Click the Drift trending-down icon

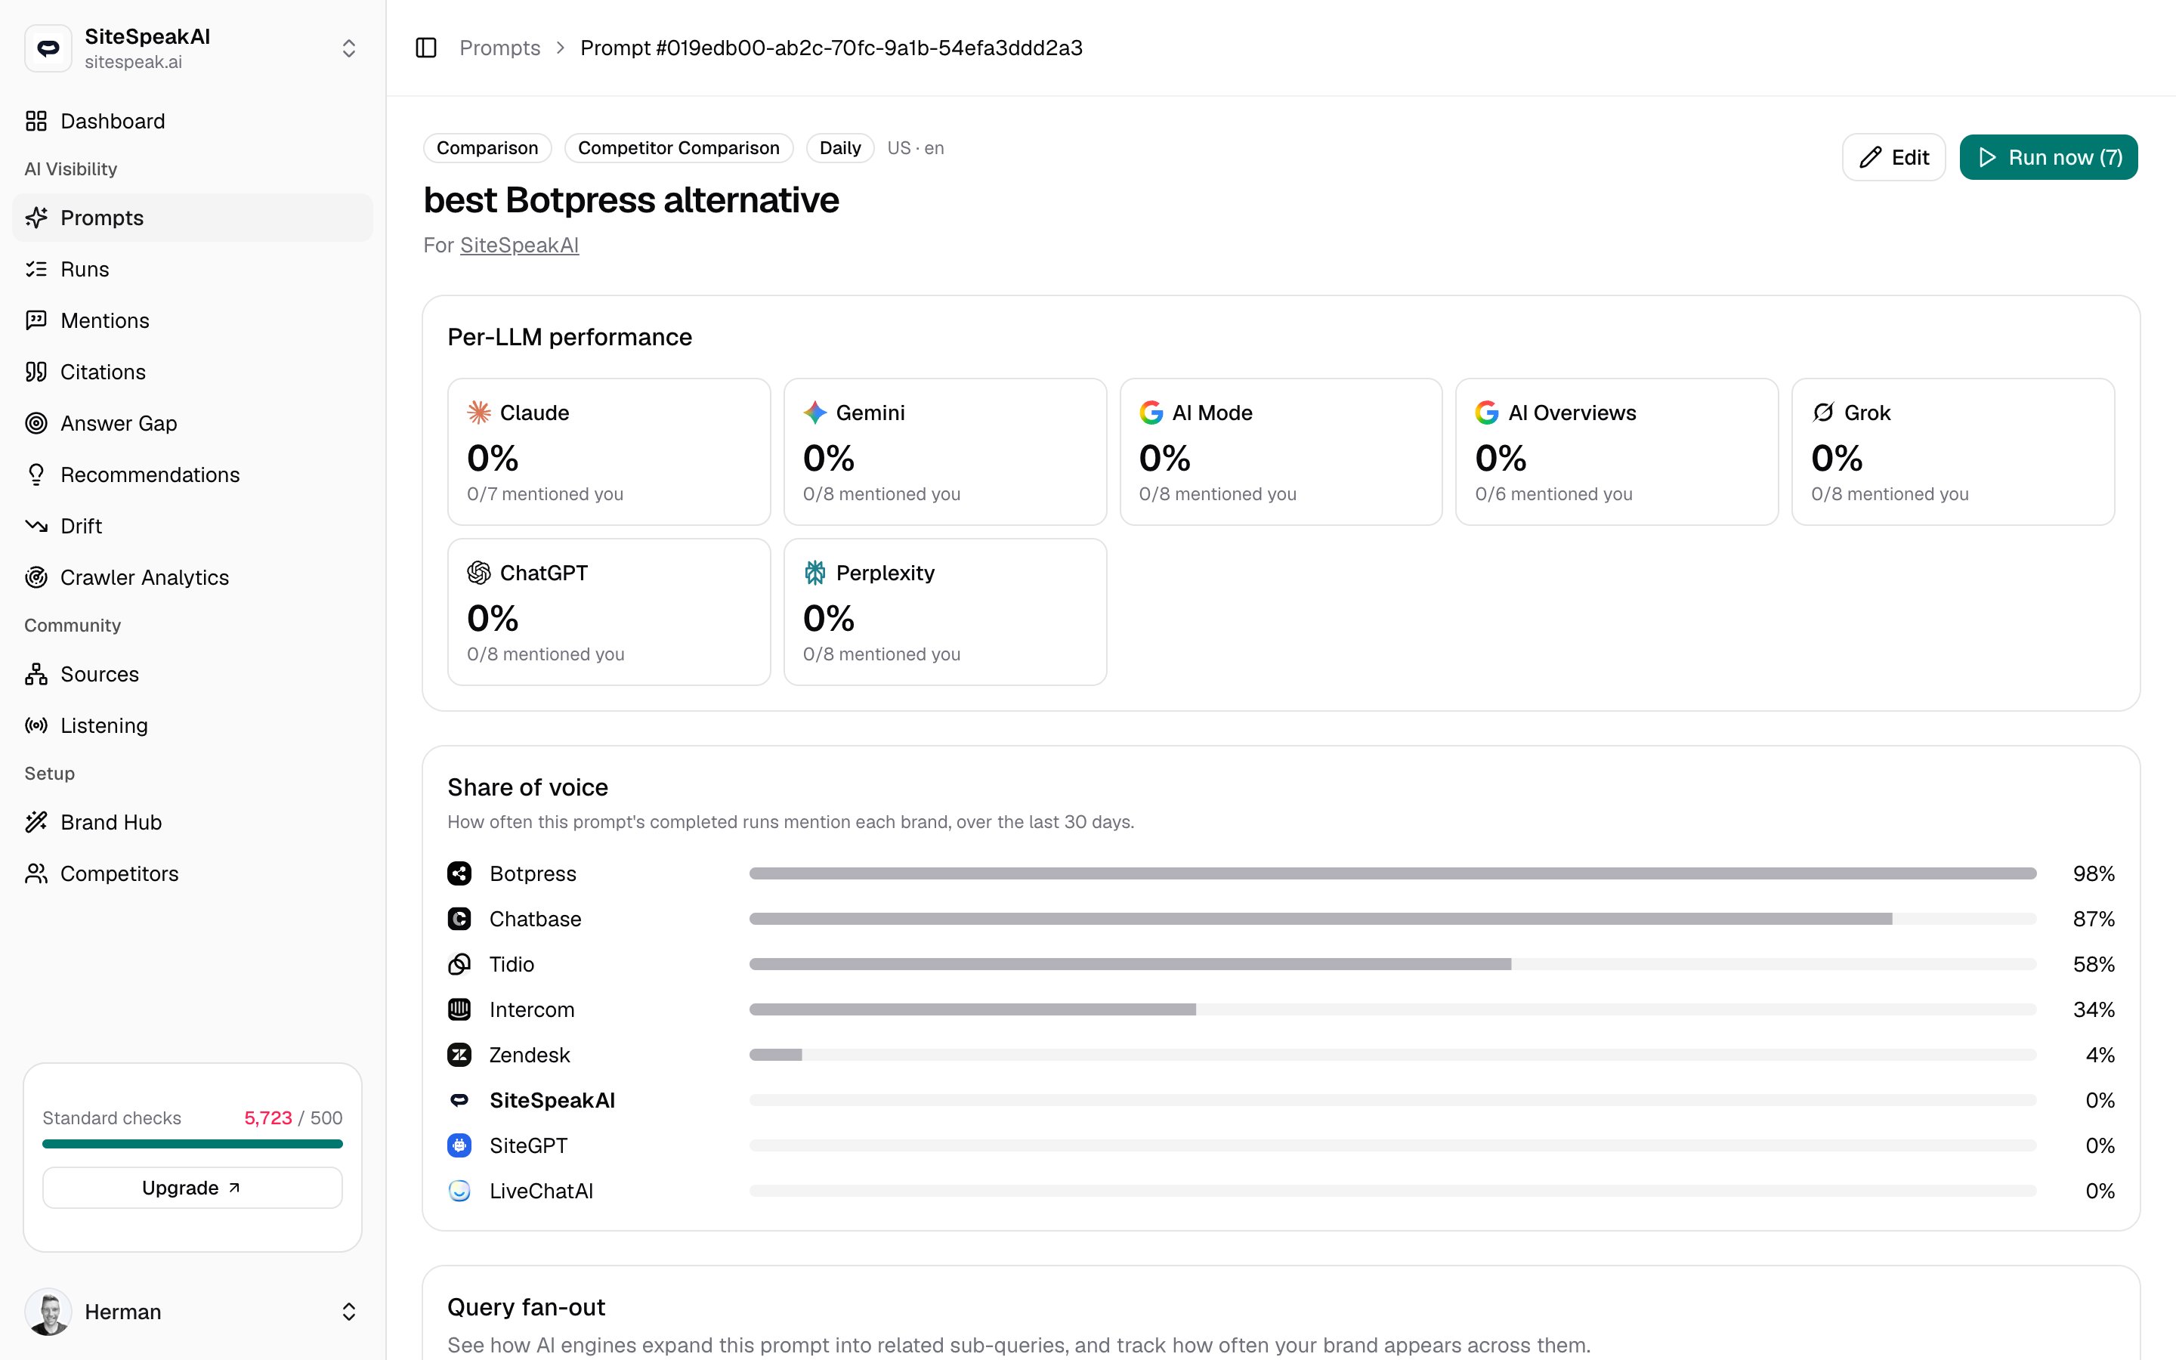[36, 525]
